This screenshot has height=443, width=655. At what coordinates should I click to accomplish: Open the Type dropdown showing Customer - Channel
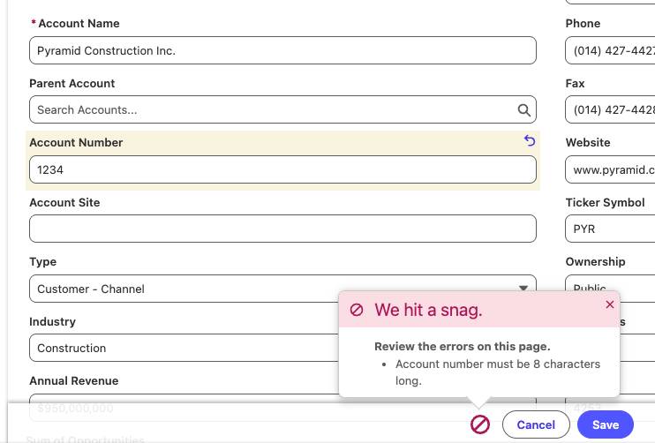(282, 289)
